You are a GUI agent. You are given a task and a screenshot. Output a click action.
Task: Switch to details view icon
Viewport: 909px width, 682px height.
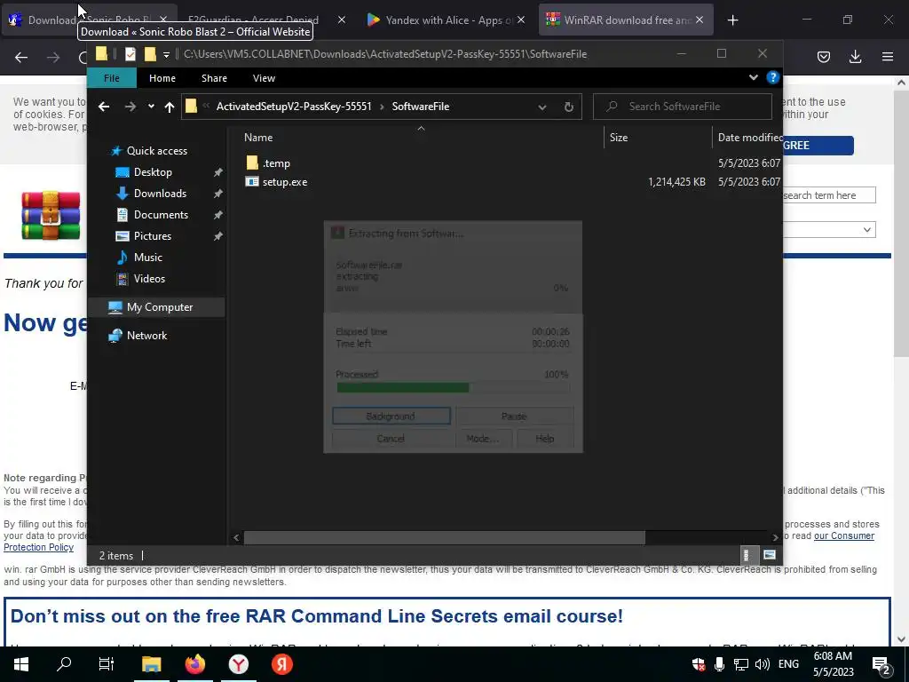[747, 556]
